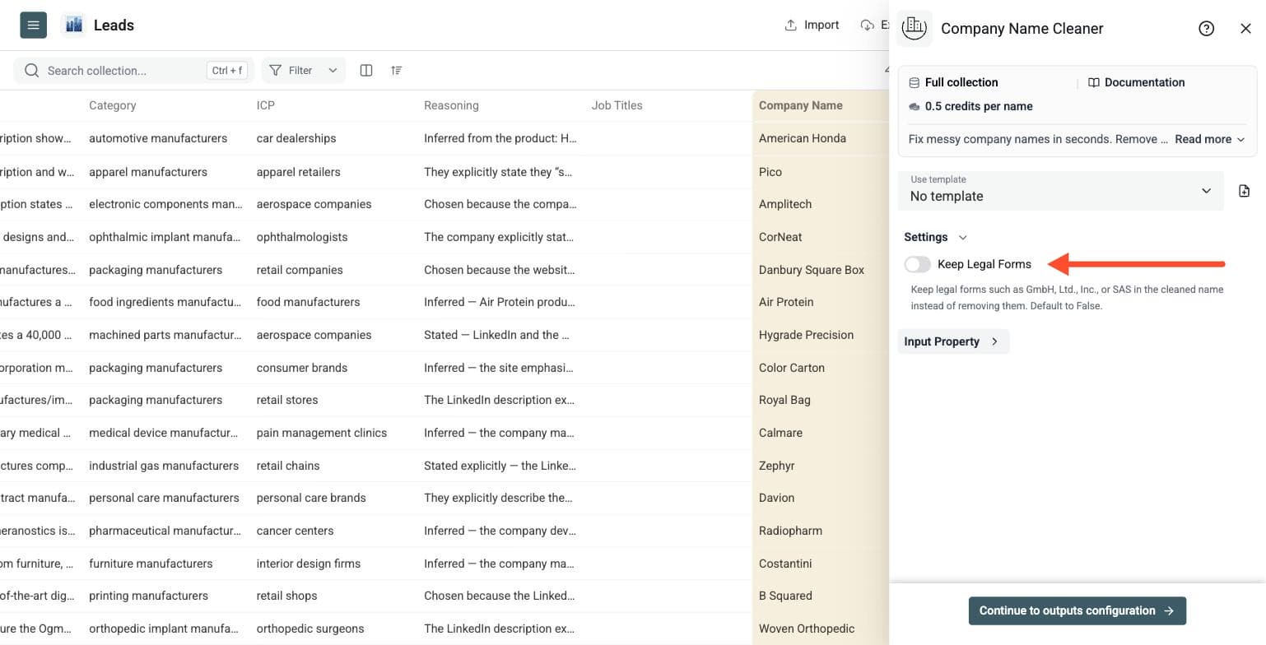Click the apparel manufacturers category cell
The height and width of the screenshot is (645, 1266).
point(148,172)
